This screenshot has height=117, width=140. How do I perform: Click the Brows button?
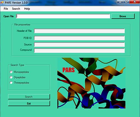click(x=123, y=16)
